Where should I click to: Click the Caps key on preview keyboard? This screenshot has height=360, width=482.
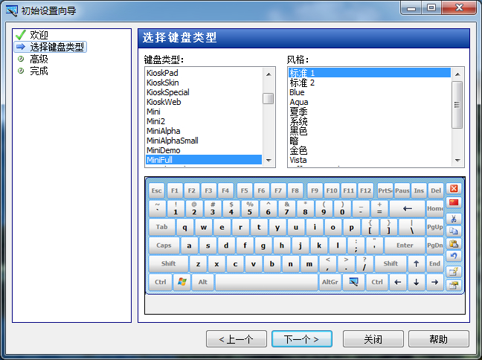pyautogui.click(x=164, y=245)
